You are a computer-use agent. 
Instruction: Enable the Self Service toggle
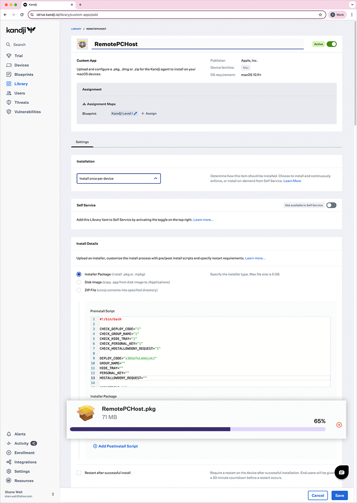(331, 205)
